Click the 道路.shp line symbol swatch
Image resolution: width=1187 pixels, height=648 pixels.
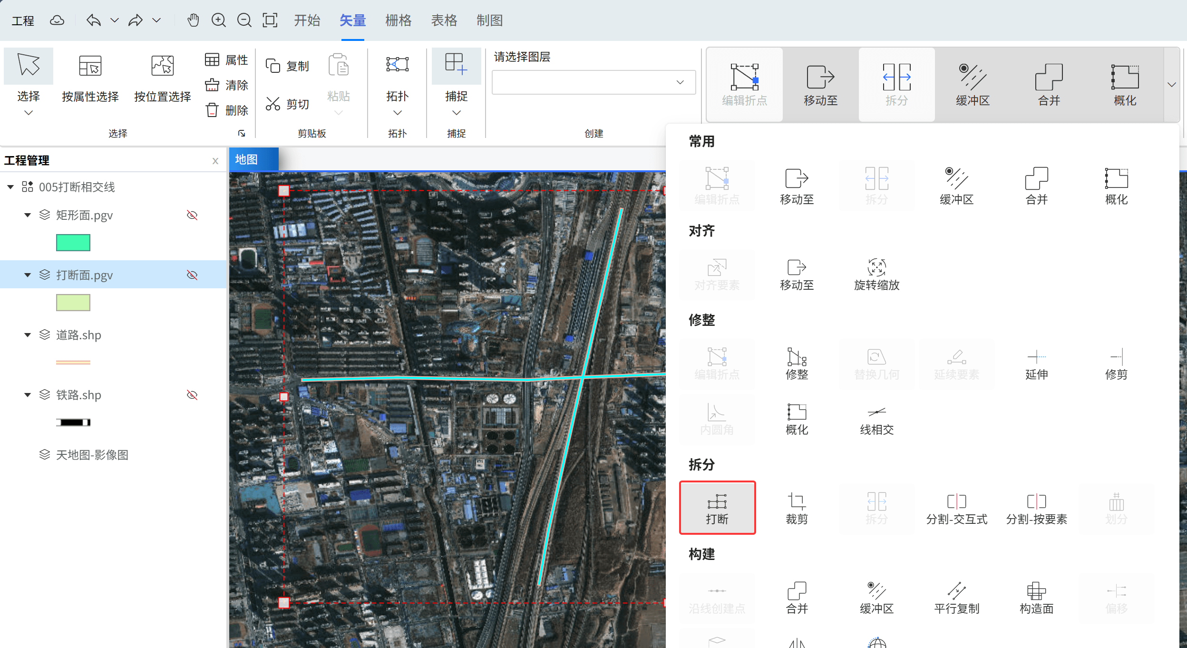point(73,363)
